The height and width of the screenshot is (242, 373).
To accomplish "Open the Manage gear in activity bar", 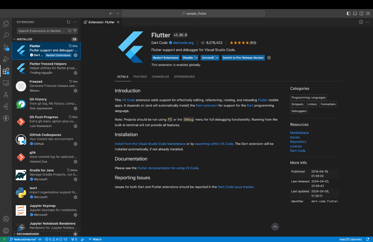I will click(6, 231).
